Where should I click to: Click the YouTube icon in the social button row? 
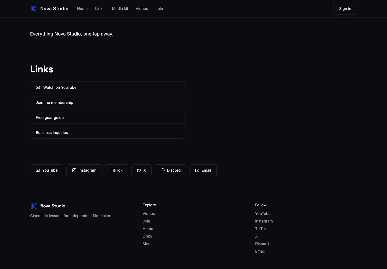[x=38, y=170]
